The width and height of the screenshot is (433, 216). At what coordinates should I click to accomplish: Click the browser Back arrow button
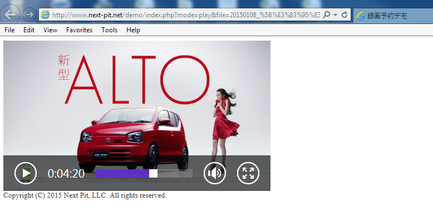10,14
